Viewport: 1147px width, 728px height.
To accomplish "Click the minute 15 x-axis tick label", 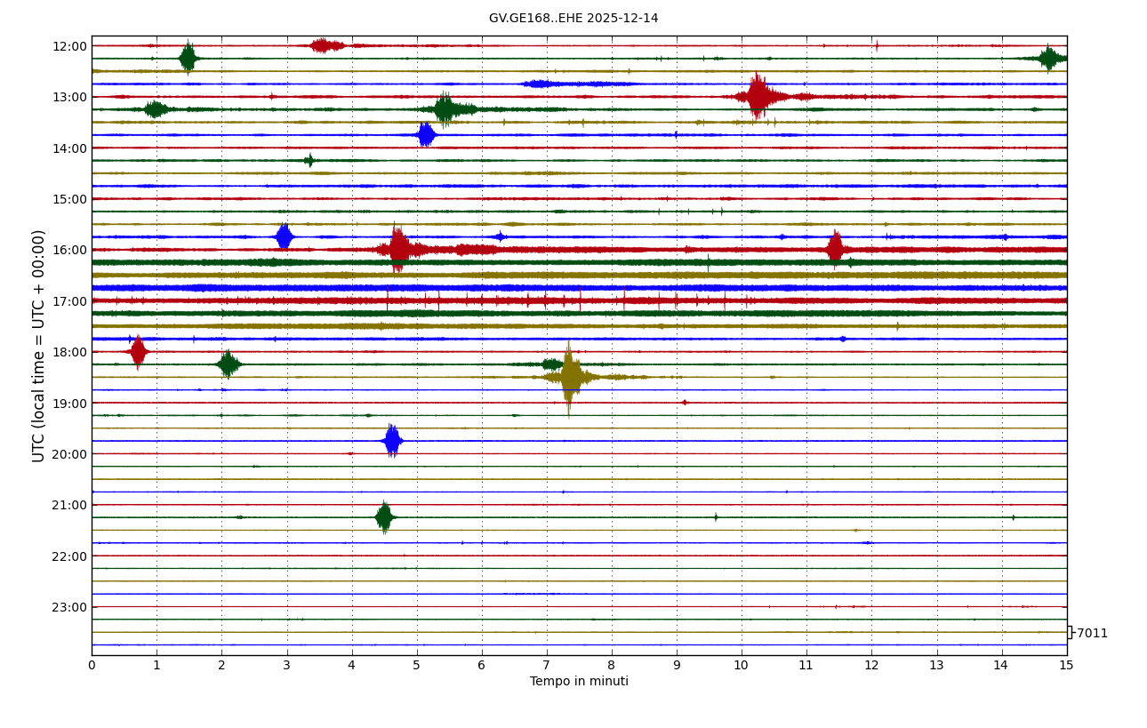I will point(1066,665).
